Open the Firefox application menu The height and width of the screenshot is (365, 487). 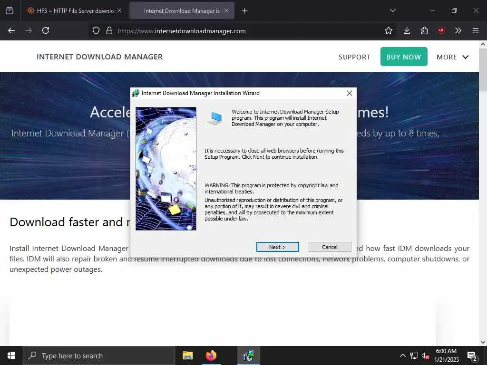point(476,30)
